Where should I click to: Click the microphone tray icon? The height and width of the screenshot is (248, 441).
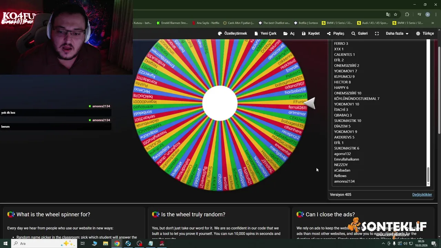[394, 244]
